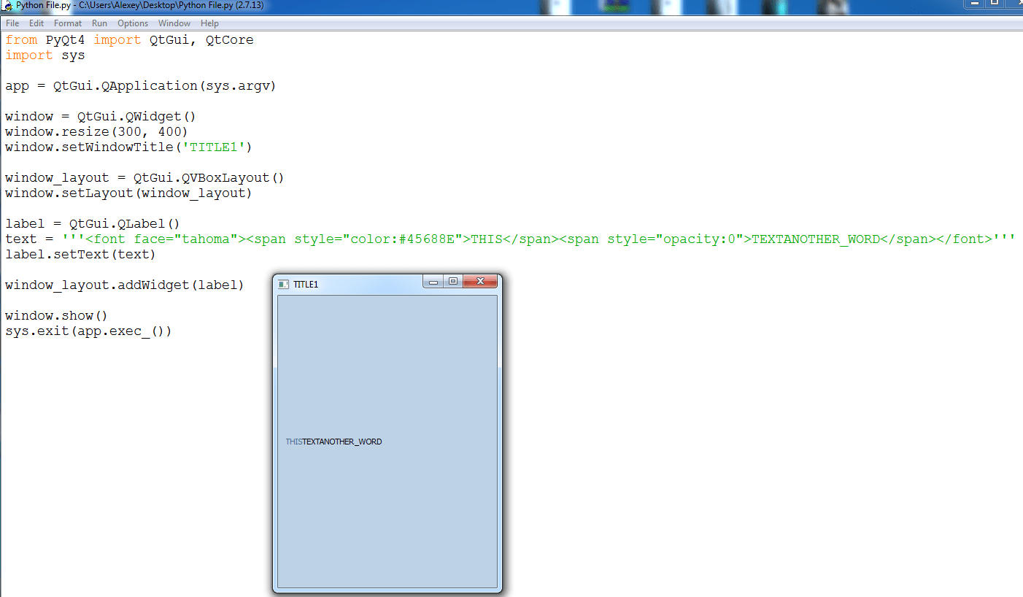Image resolution: width=1023 pixels, height=597 pixels.
Task: Click the system menu icon of the TITLE1 window
Action: (x=283, y=285)
